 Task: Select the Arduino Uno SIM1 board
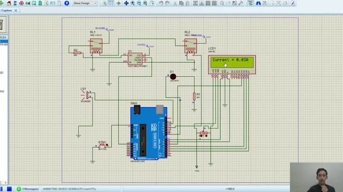[x=149, y=133]
